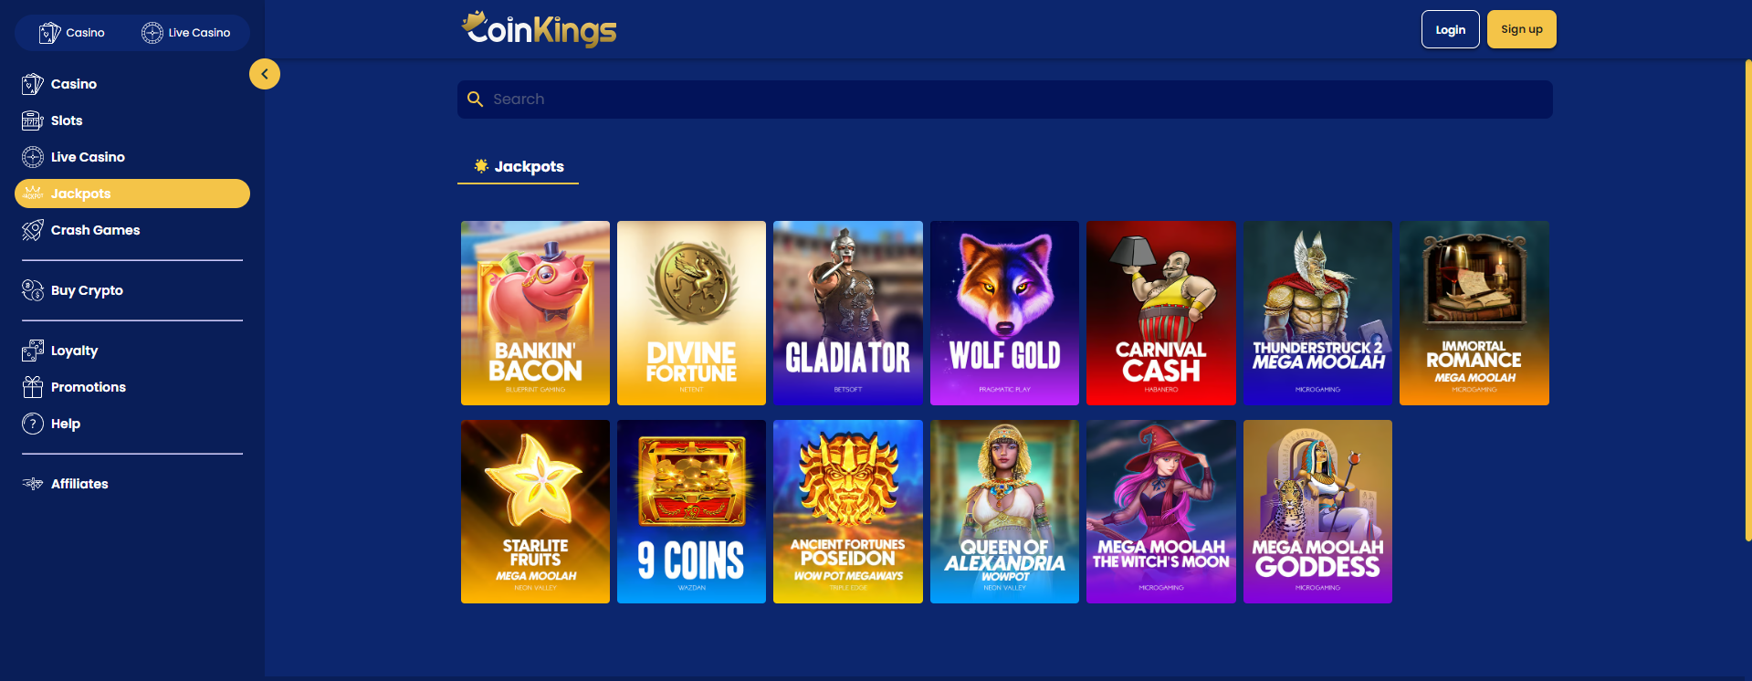Click the Affiliates handshake icon
1752x681 pixels.
33,484
